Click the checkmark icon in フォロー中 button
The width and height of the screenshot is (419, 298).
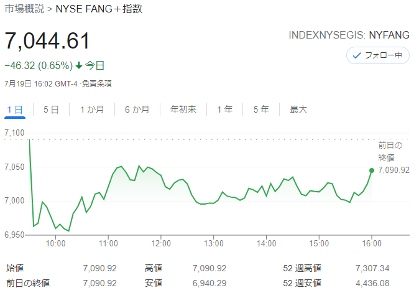coord(357,55)
